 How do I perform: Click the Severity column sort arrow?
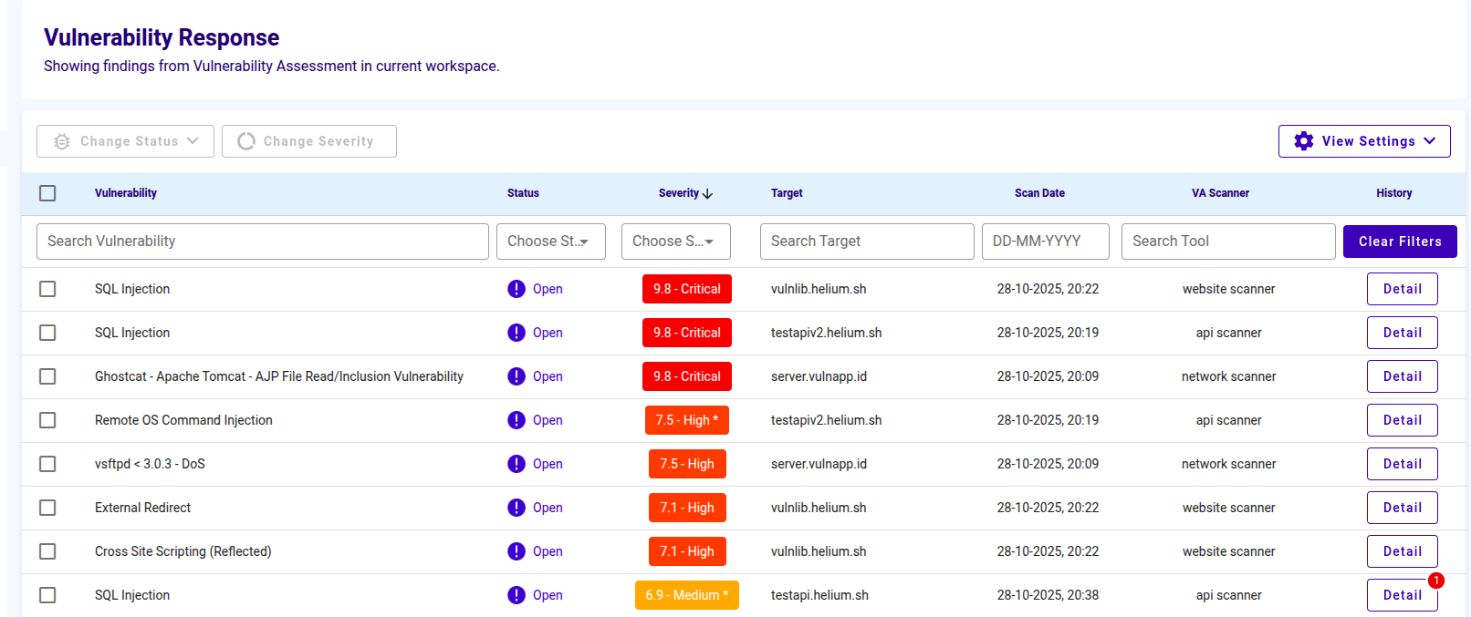(x=708, y=193)
